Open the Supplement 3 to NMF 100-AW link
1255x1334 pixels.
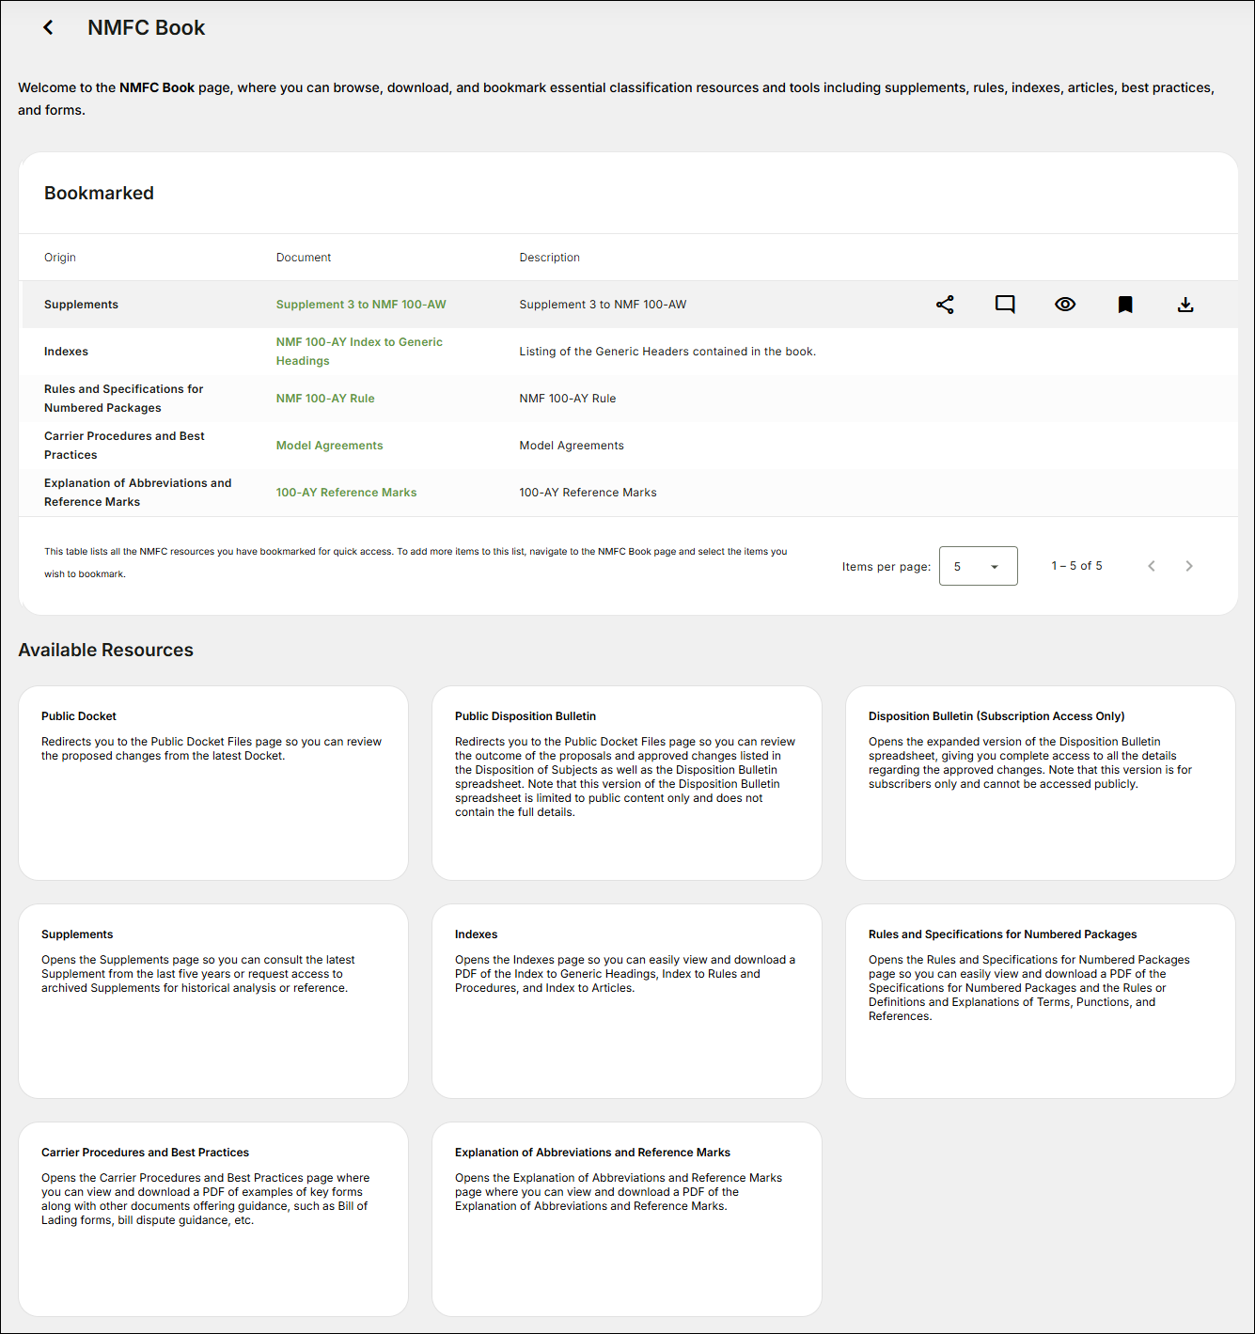pos(361,305)
